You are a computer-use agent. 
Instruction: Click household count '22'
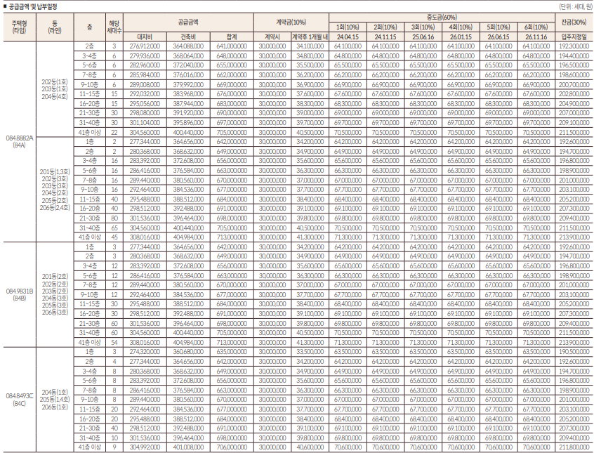point(114,132)
